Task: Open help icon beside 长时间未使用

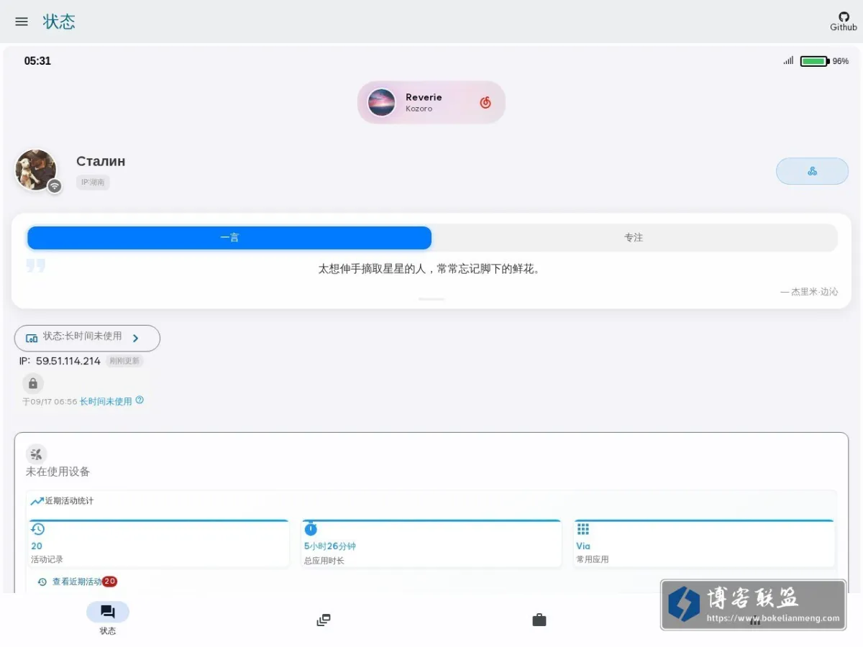Action: [x=140, y=400]
